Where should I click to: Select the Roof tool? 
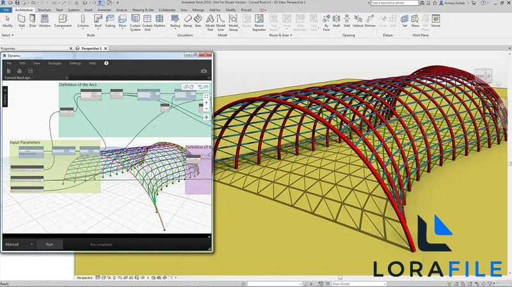pos(98,21)
